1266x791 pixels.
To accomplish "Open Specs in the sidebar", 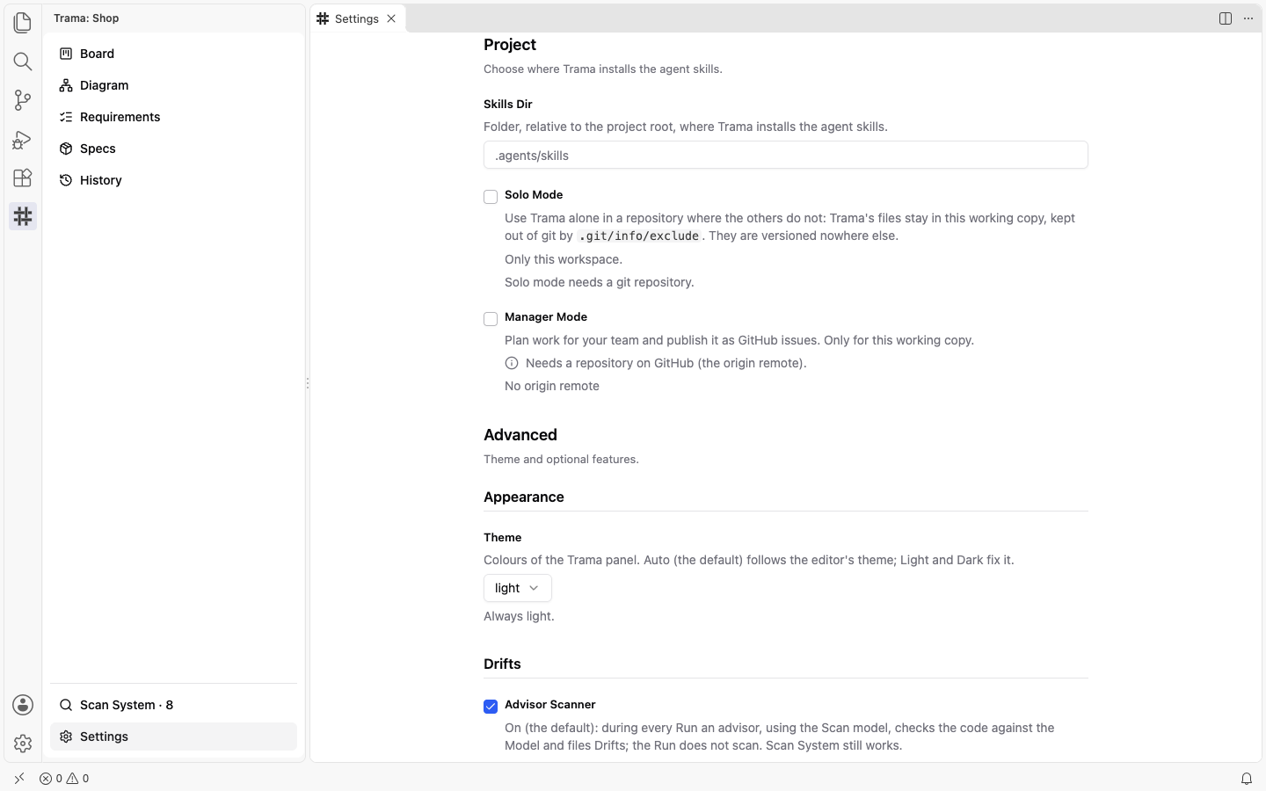I will (173, 149).
